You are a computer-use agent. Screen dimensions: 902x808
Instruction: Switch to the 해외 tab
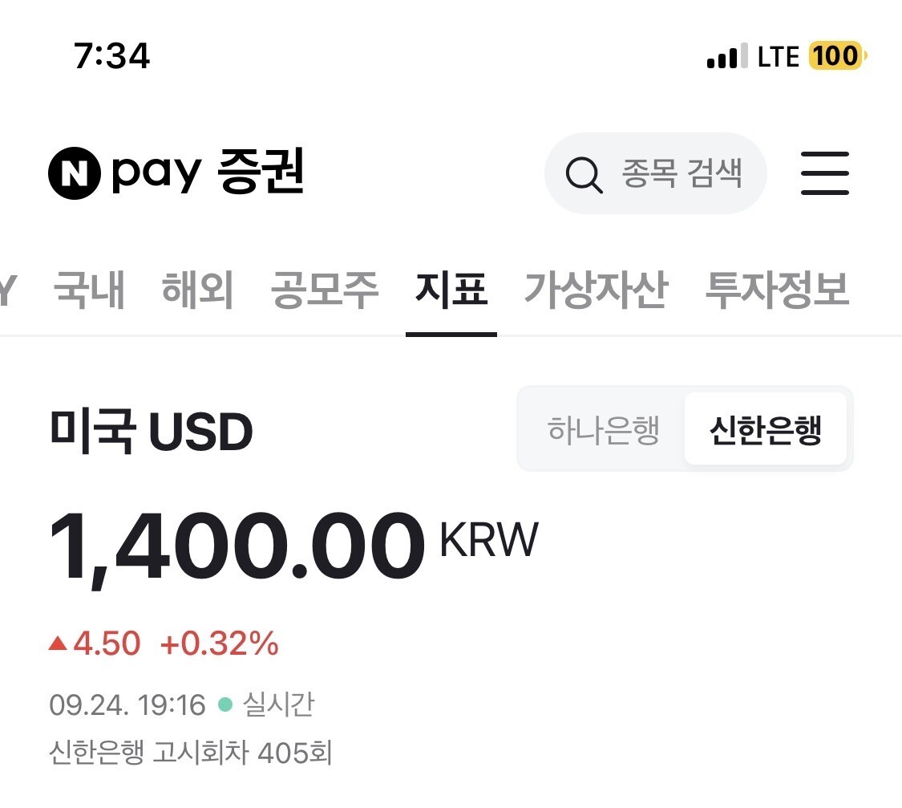[x=197, y=290]
